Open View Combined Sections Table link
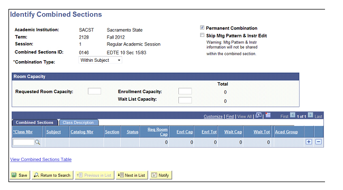 tap(41, 159)
